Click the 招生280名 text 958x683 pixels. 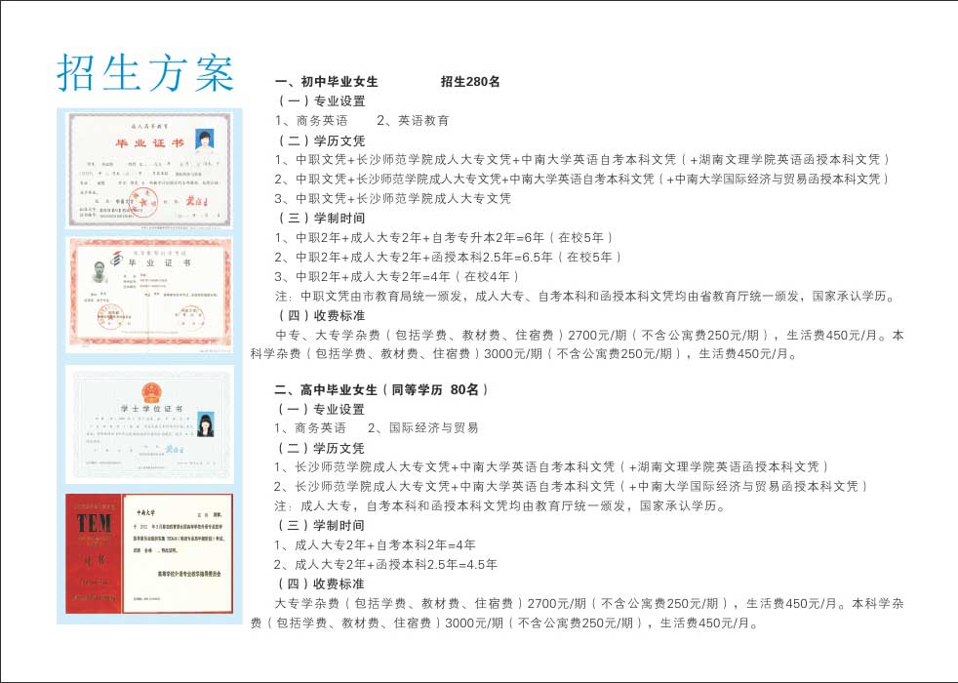[x=470, y=82]
